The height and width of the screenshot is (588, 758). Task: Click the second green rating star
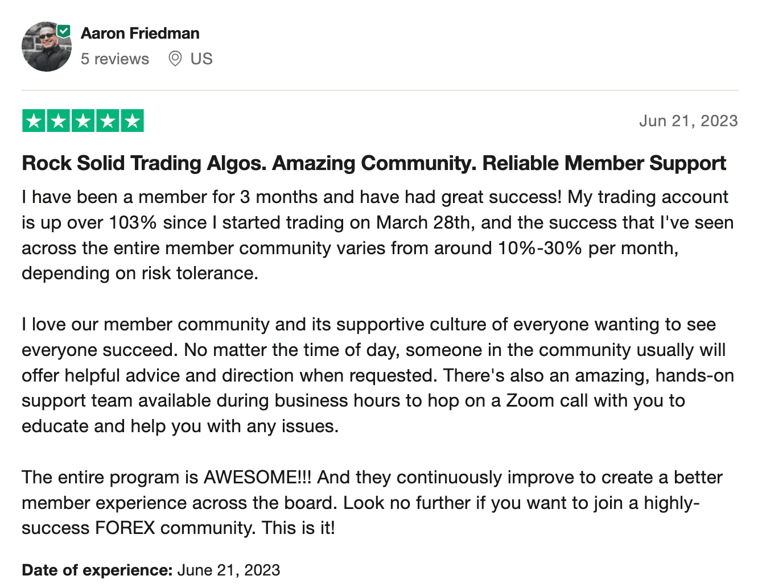(x=59, y=121)
